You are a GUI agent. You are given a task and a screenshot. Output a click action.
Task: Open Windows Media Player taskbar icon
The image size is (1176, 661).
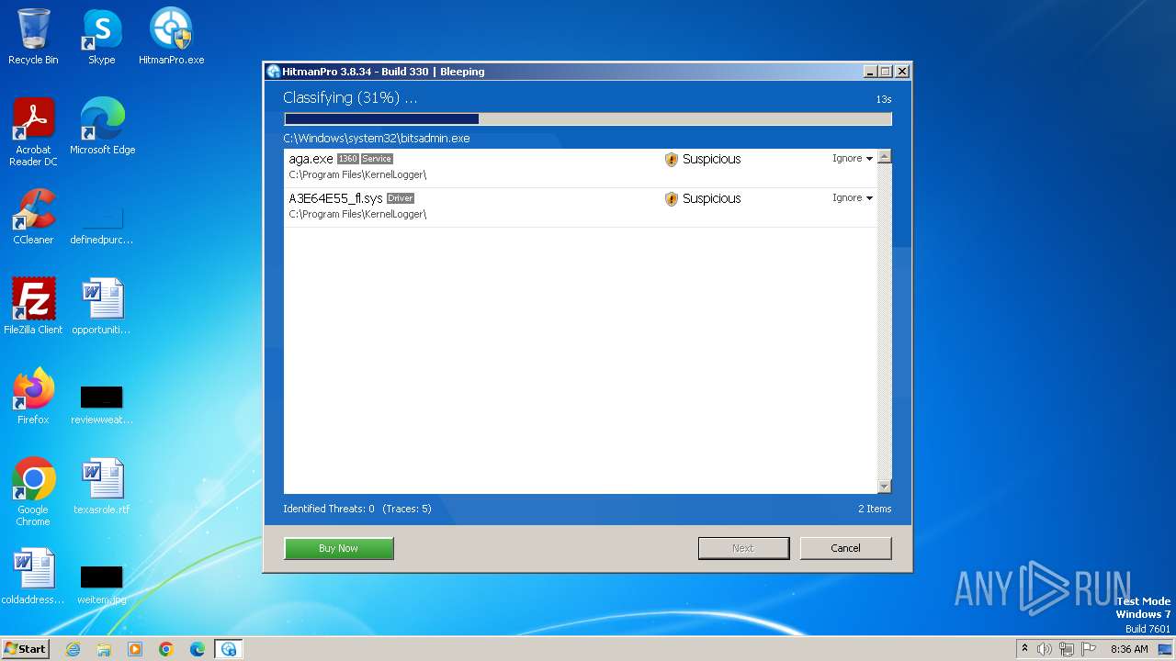click(135, 649)
